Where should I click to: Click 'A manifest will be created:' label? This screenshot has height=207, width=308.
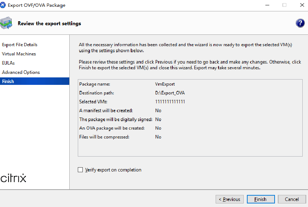click(x=106, y=110)
